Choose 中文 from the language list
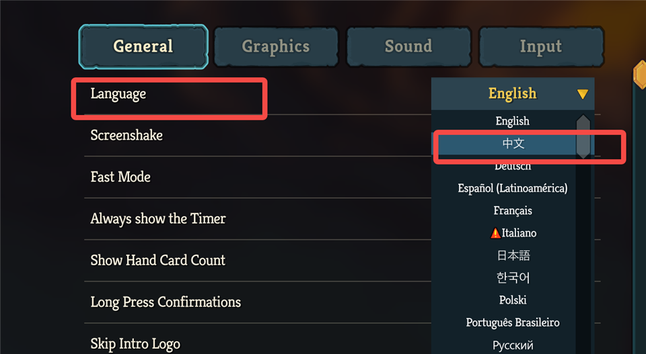Screen dimensions: 646x354 (513, 144)
